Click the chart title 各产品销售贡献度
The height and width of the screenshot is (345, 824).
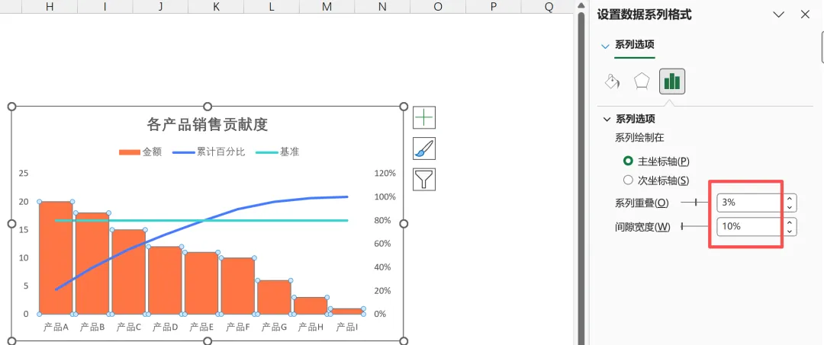(x=208, y=125)
